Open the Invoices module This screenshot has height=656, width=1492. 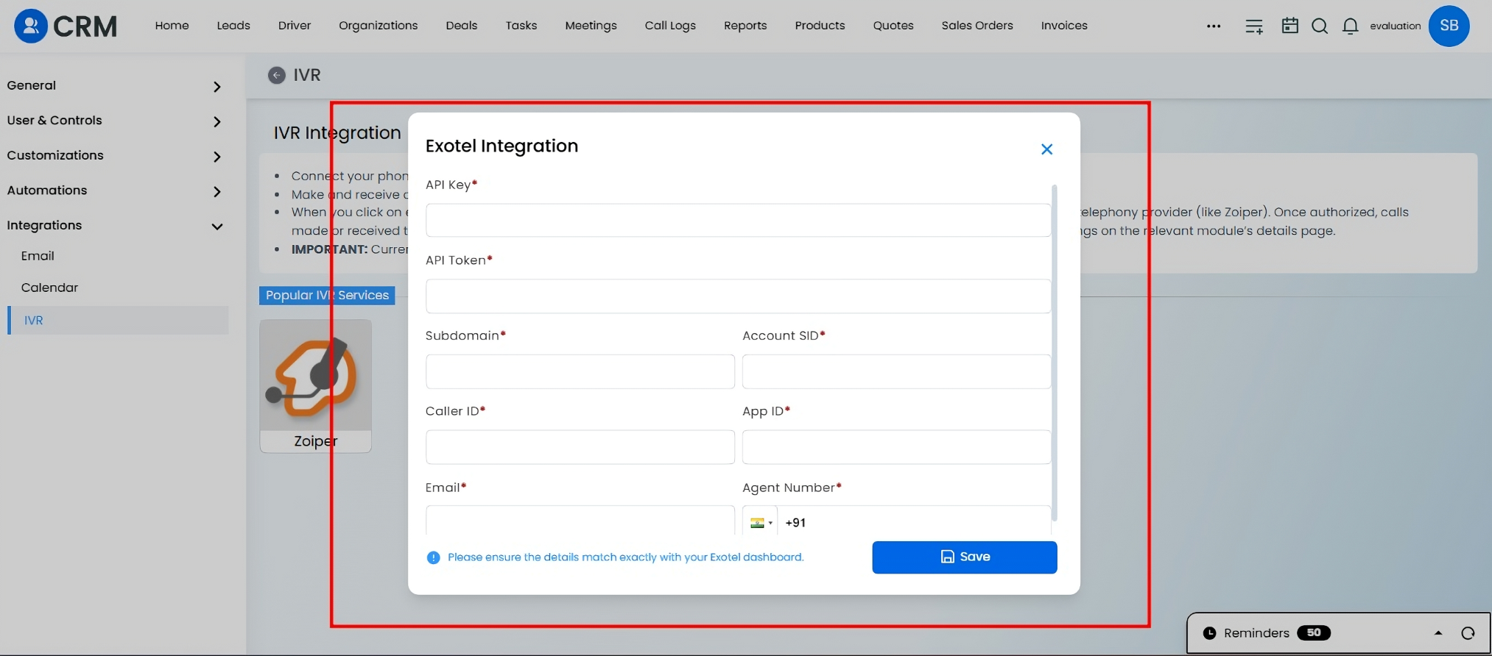[1064, 26]
